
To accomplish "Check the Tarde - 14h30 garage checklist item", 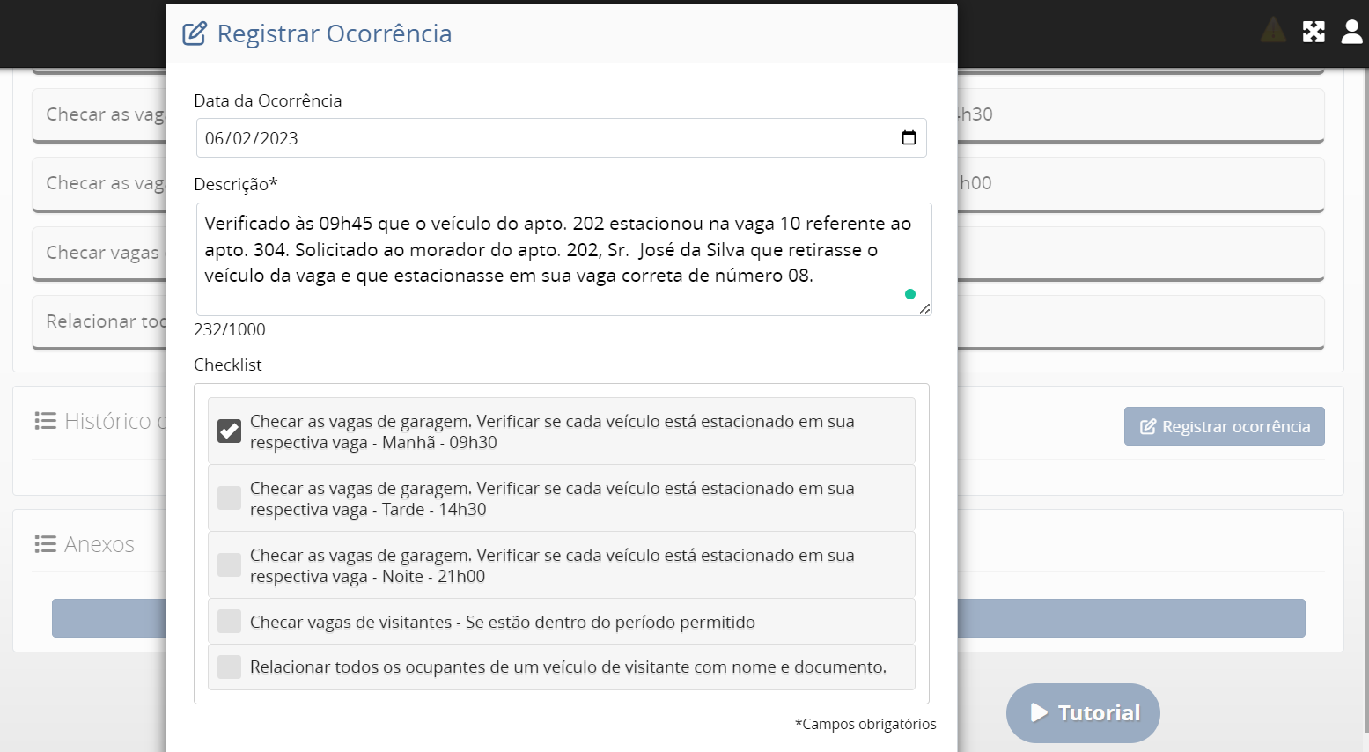I will [x=229, y=498].
